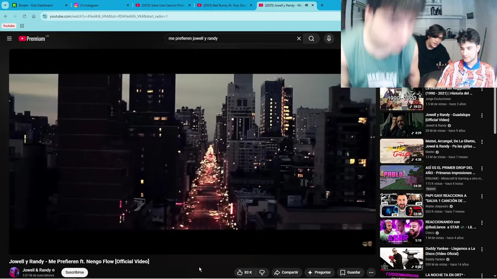The image size is (497, 279).
Task: Open Mattei channel link
Action: point(430,152)
